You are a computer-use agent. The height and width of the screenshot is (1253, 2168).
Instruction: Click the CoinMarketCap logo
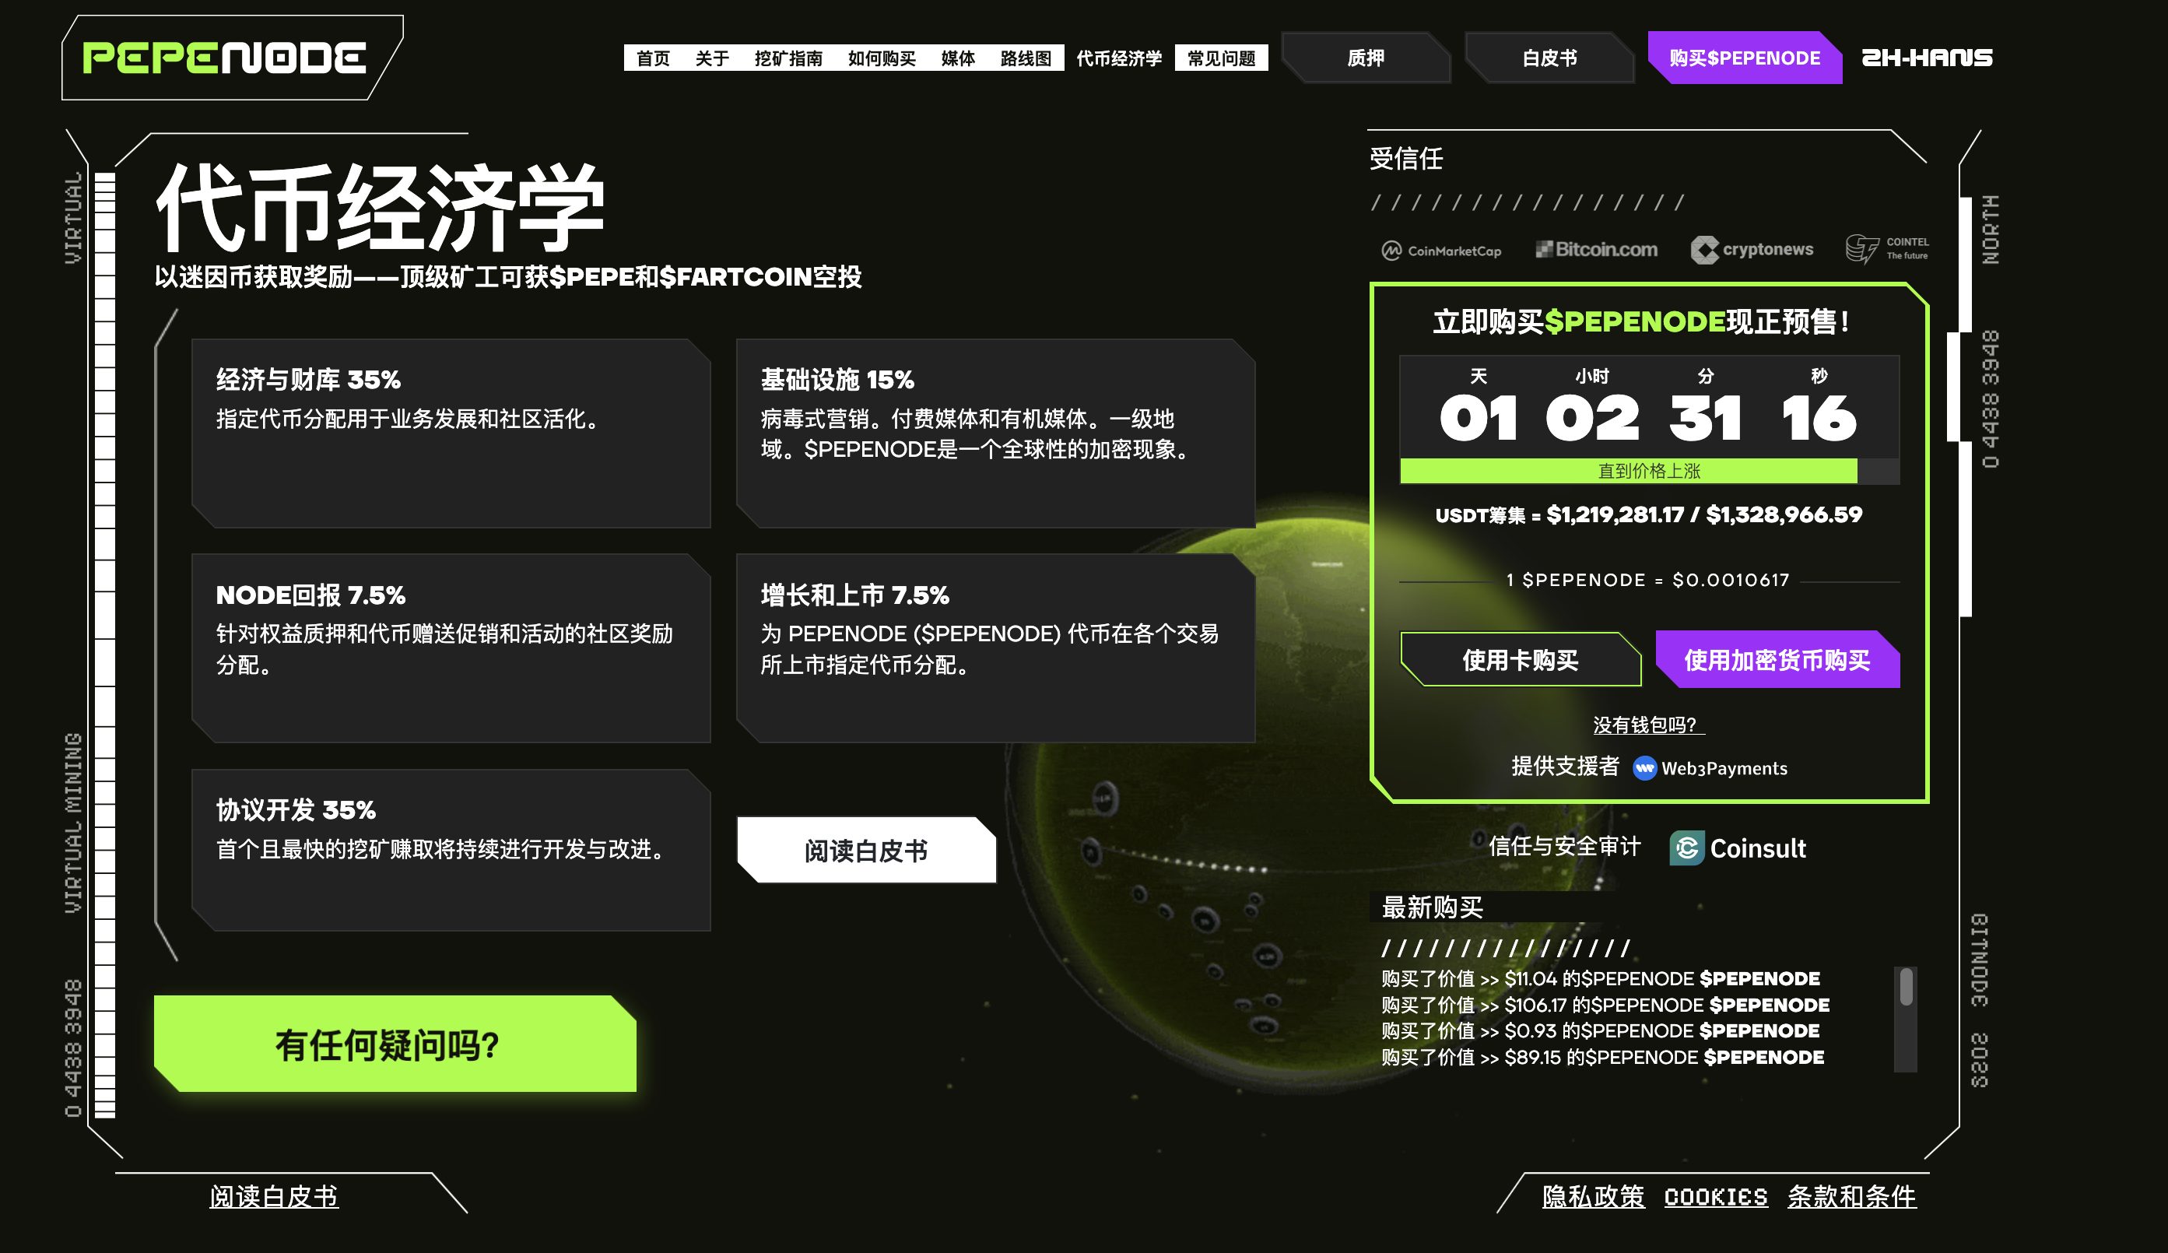tap(1441, 251)
